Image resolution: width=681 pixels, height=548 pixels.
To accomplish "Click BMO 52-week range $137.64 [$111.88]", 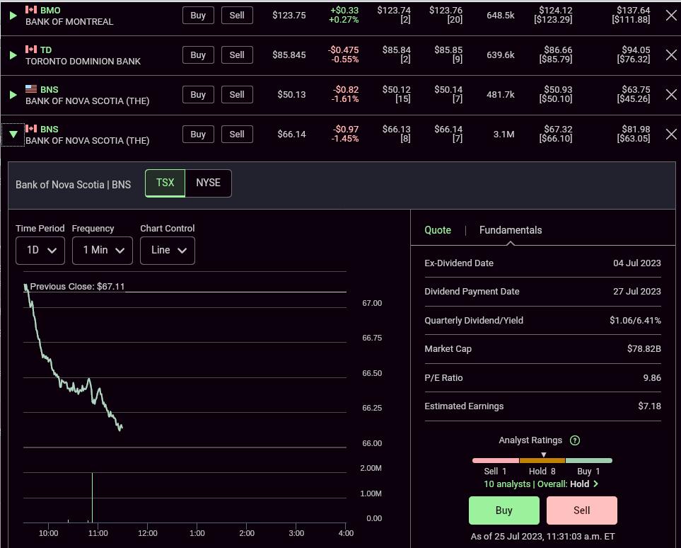I will [631, 16].
